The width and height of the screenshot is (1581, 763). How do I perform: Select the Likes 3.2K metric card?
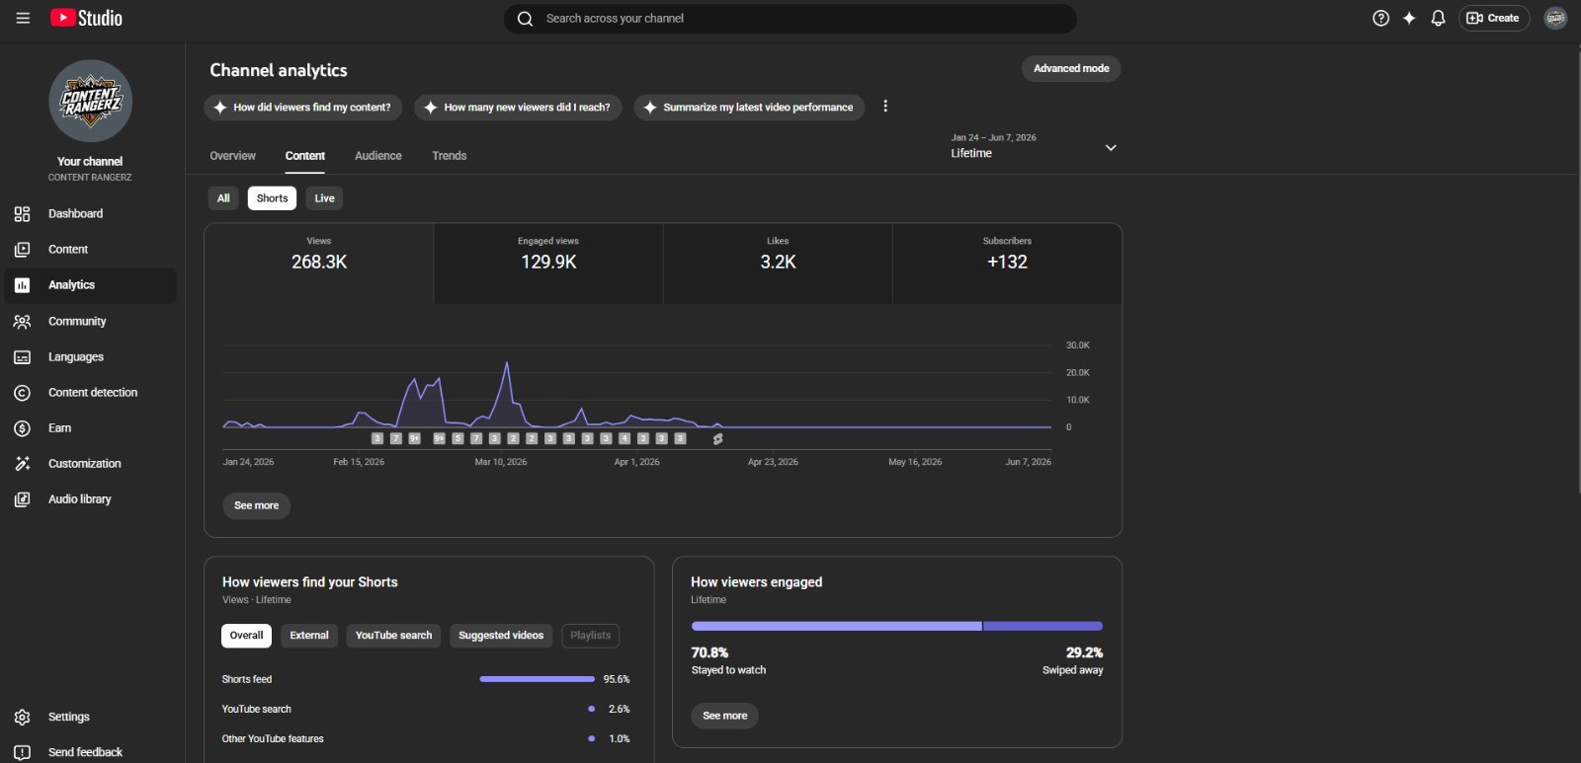pyautogui.click(x=778, y=264)
